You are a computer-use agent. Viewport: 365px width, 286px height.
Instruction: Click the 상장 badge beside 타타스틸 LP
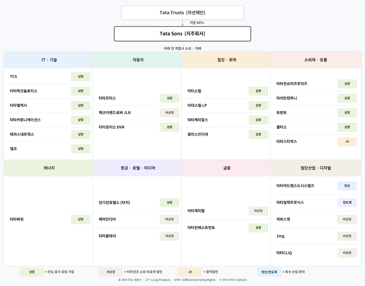pos(258,105)
